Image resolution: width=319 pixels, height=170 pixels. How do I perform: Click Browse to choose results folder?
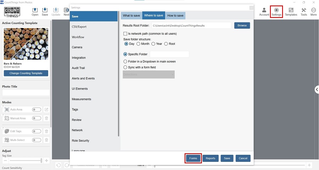242,25
